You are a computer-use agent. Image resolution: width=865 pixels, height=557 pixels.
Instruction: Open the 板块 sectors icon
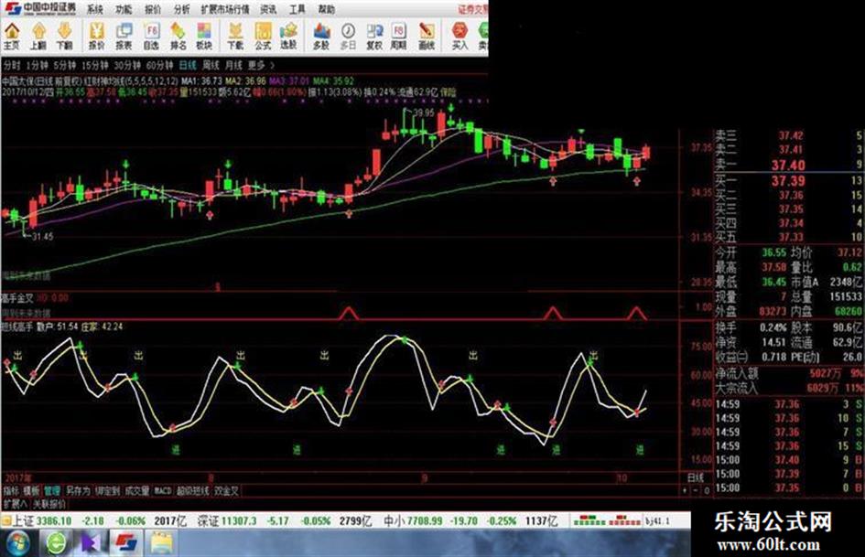coord(204,37)
